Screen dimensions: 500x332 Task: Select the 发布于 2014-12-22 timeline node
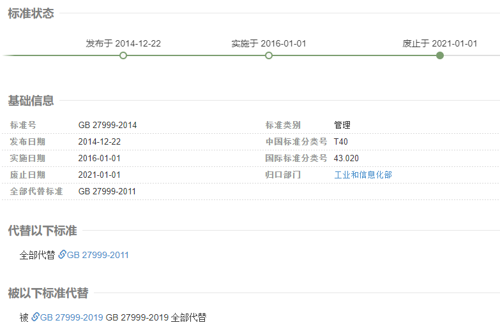pos(123,55)
